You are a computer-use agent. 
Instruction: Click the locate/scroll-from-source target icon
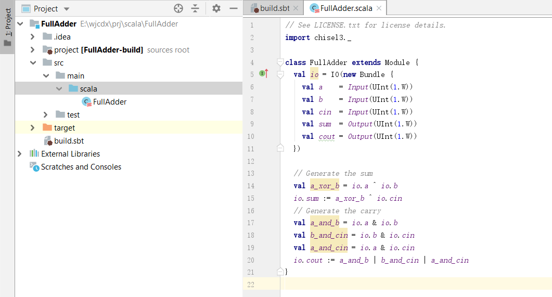[x=178, y=8]
